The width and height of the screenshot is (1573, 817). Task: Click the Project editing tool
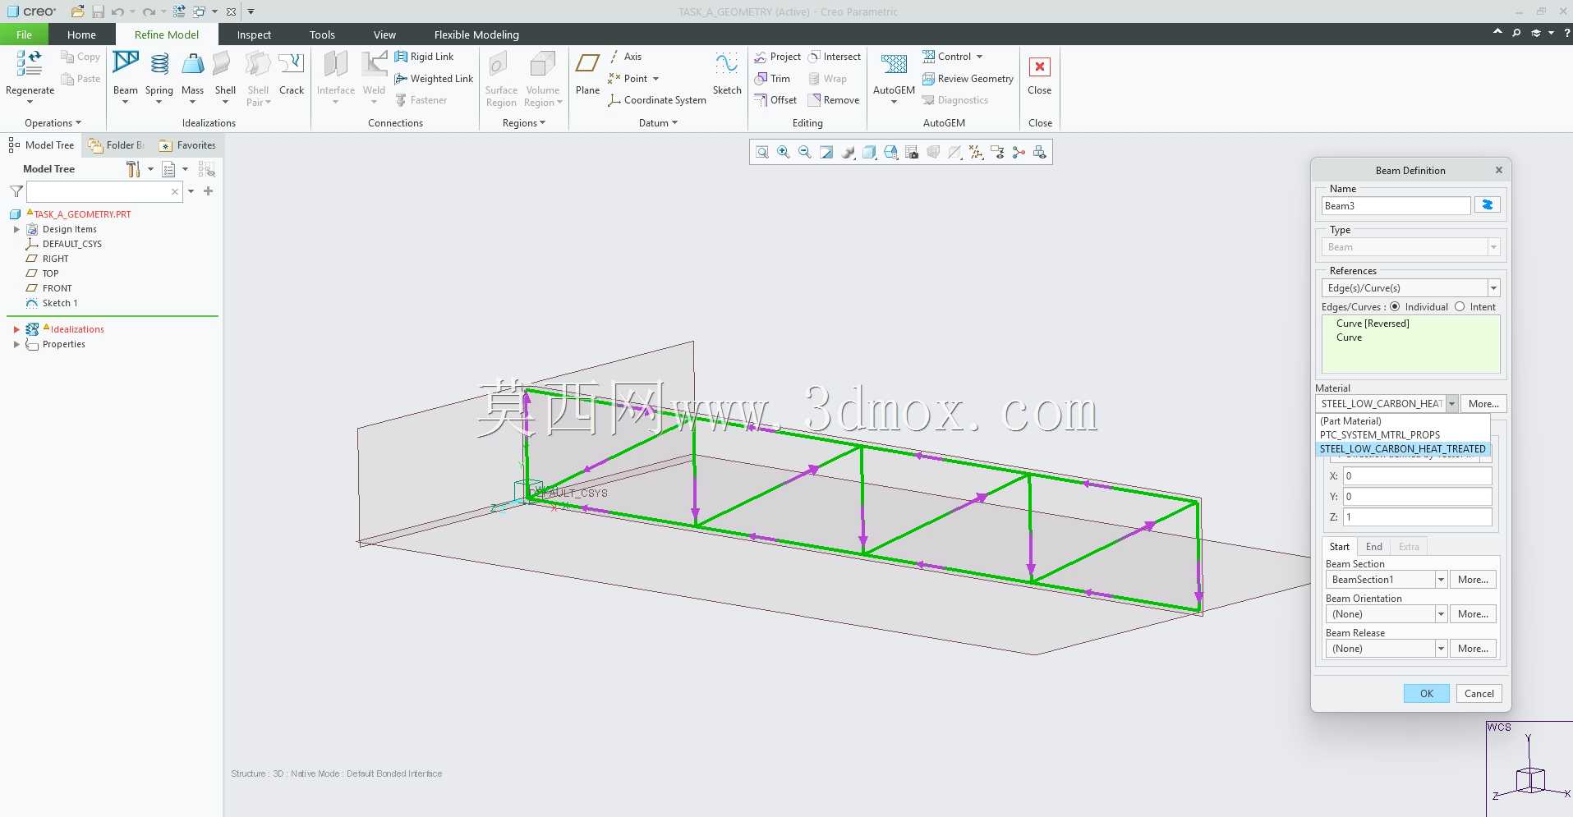[777, 57]
